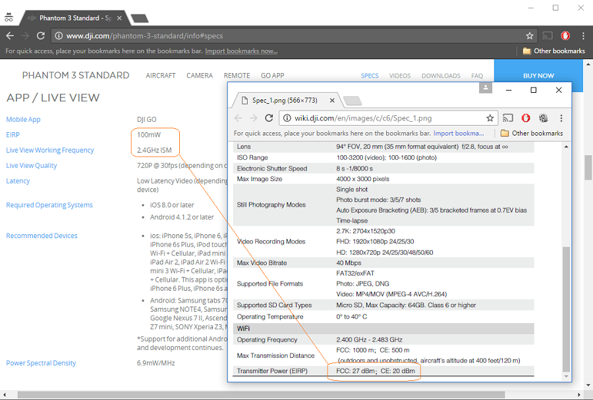Image resolution: width=593 pixels, height=400 pixels.
Task: Open a new tab in main window
Action: 139,18
